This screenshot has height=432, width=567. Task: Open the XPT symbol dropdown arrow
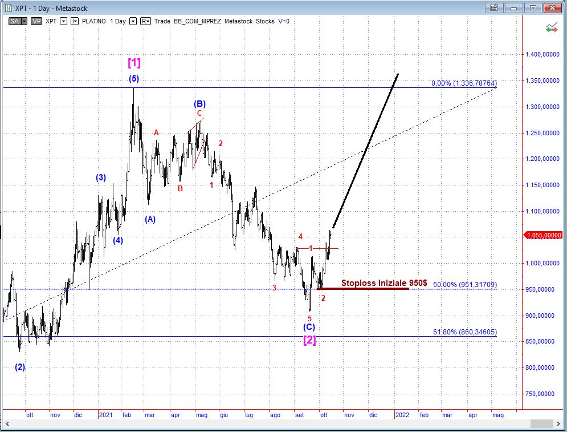coord(63,21)
